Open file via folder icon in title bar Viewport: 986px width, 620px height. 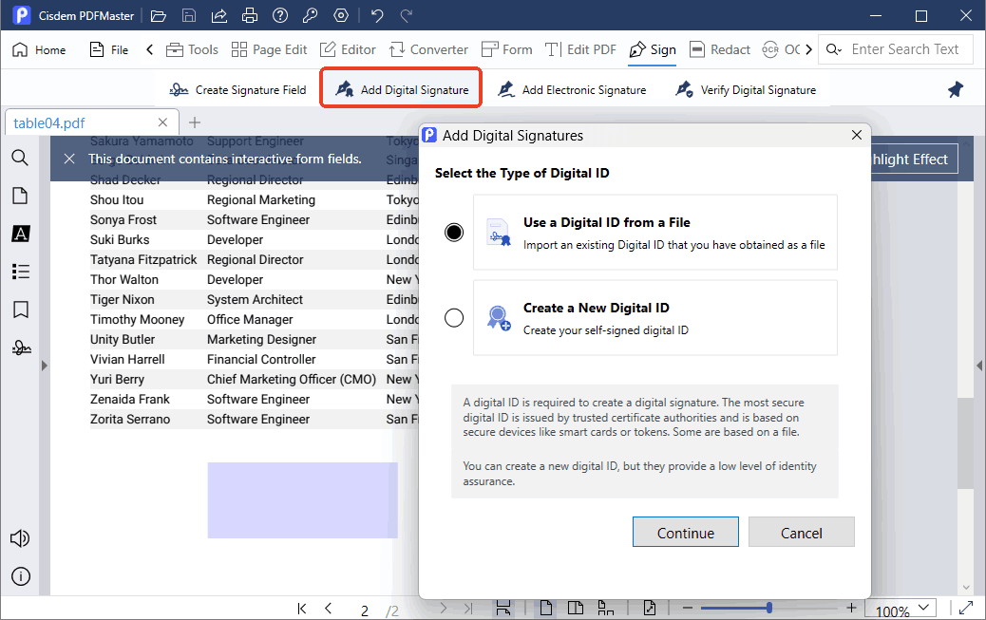pyautogui.click(x=159, y=16)
